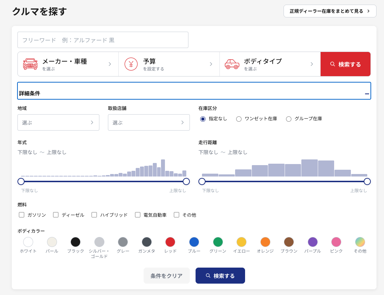Select the ブルー body color swatch
The height and width of the screenshot is (295, 384).
[x=194, y=242]
